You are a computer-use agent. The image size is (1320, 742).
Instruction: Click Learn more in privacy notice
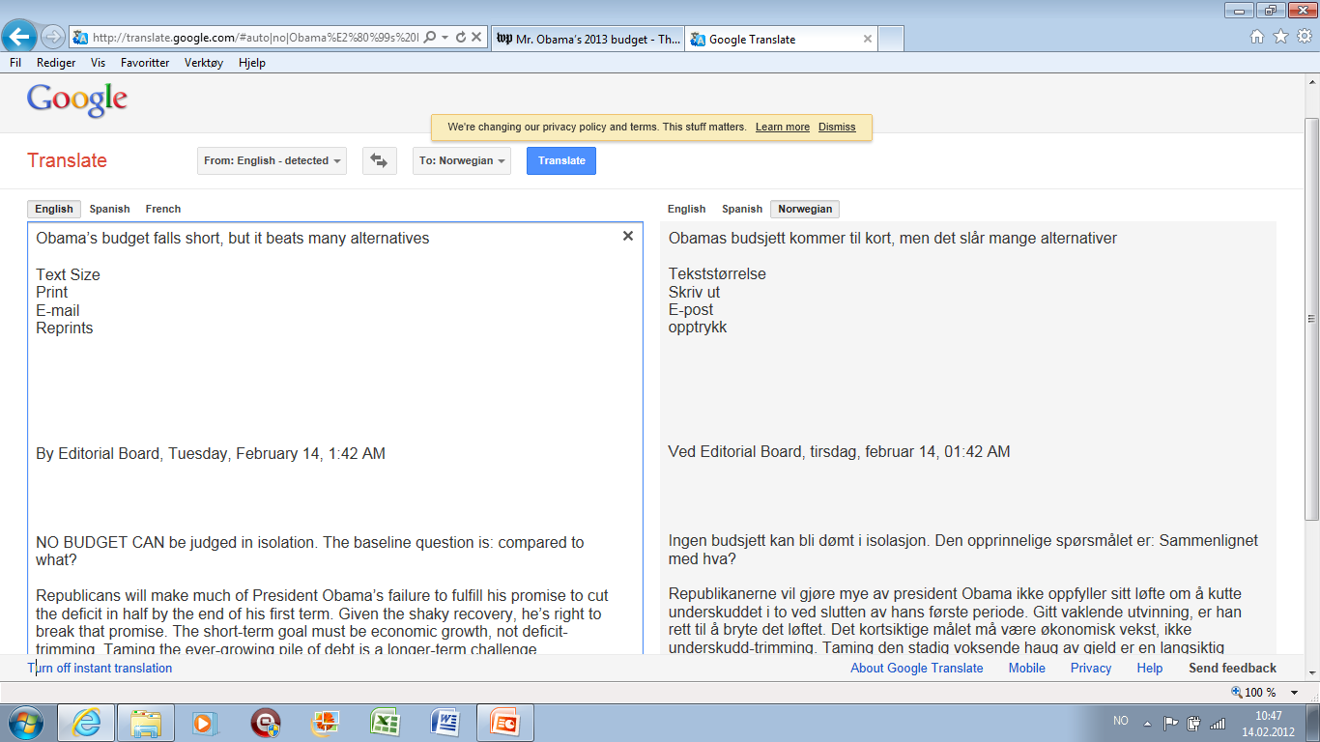[x=783, y=128]
